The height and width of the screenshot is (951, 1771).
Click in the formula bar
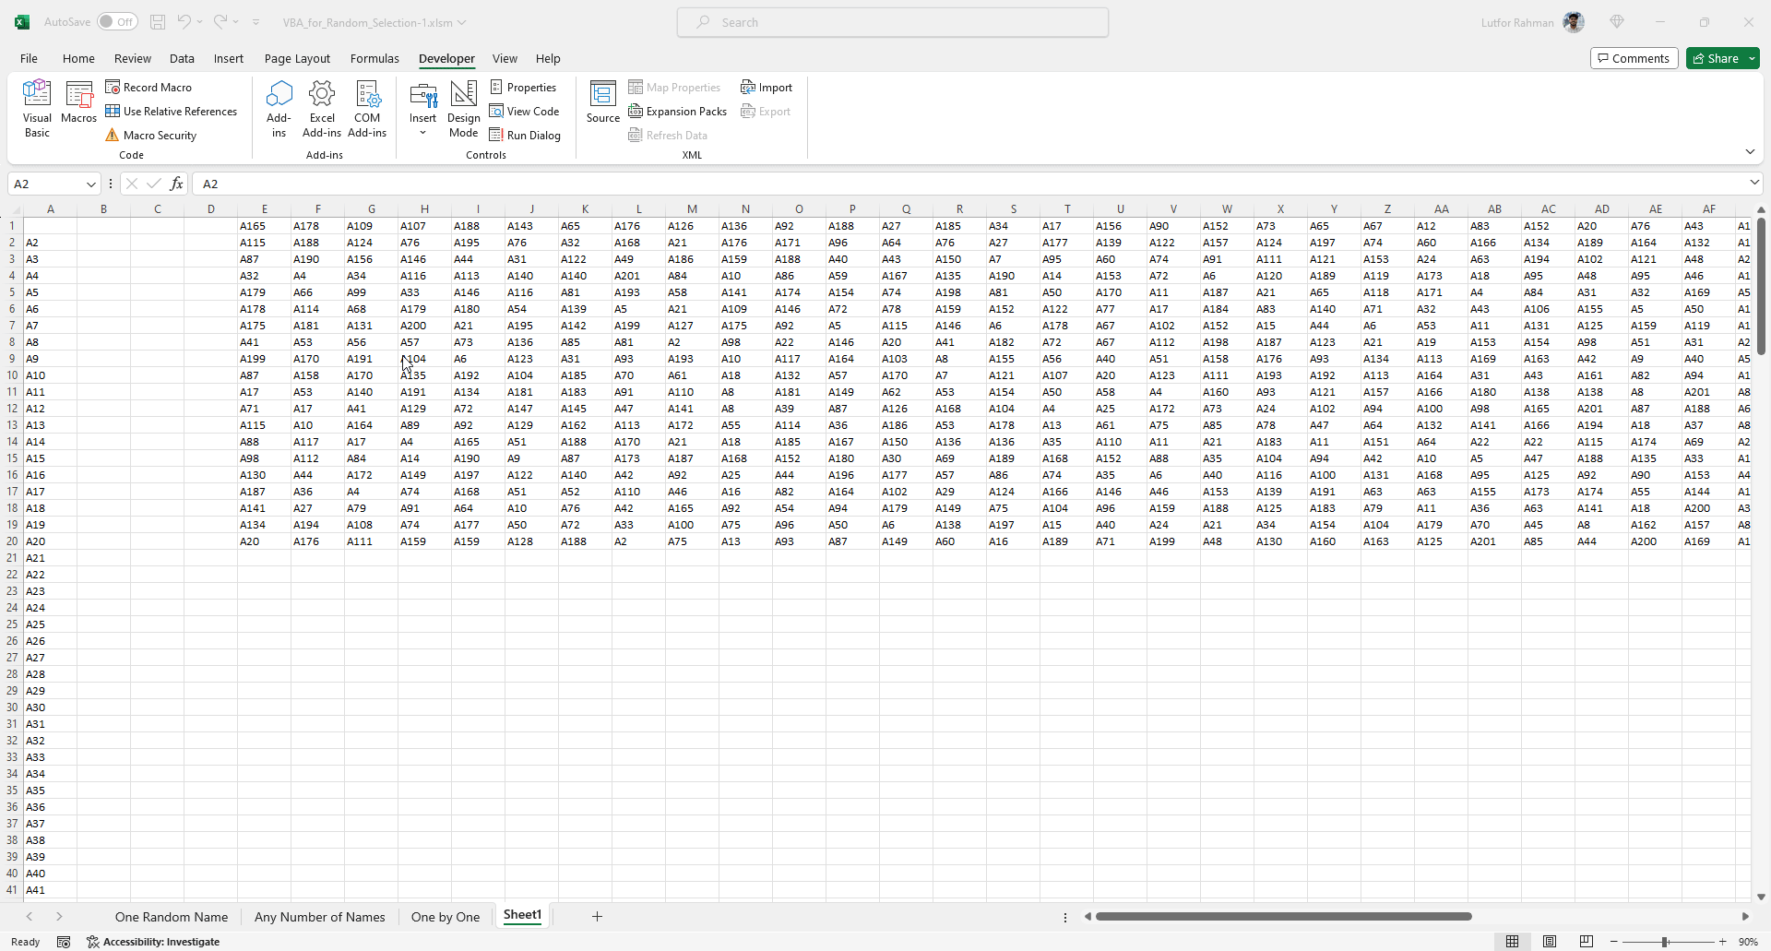click(x=969, y=184)
